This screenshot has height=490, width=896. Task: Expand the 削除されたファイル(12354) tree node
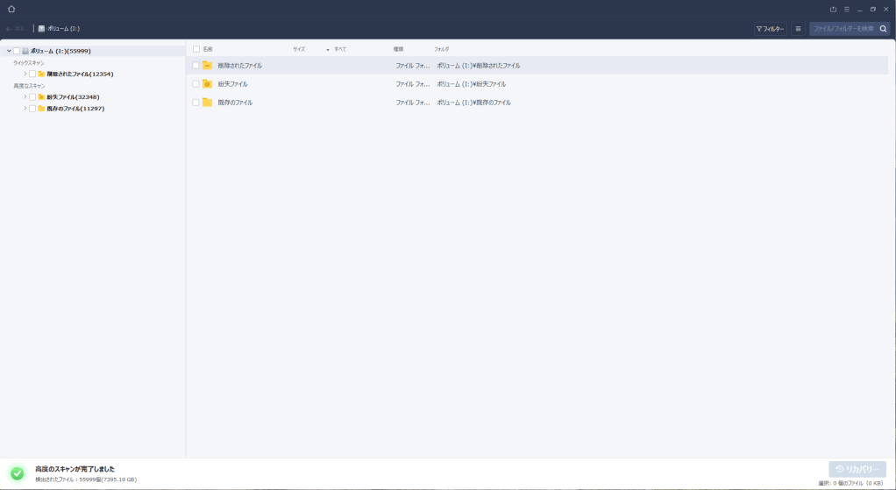coord(25,74)
